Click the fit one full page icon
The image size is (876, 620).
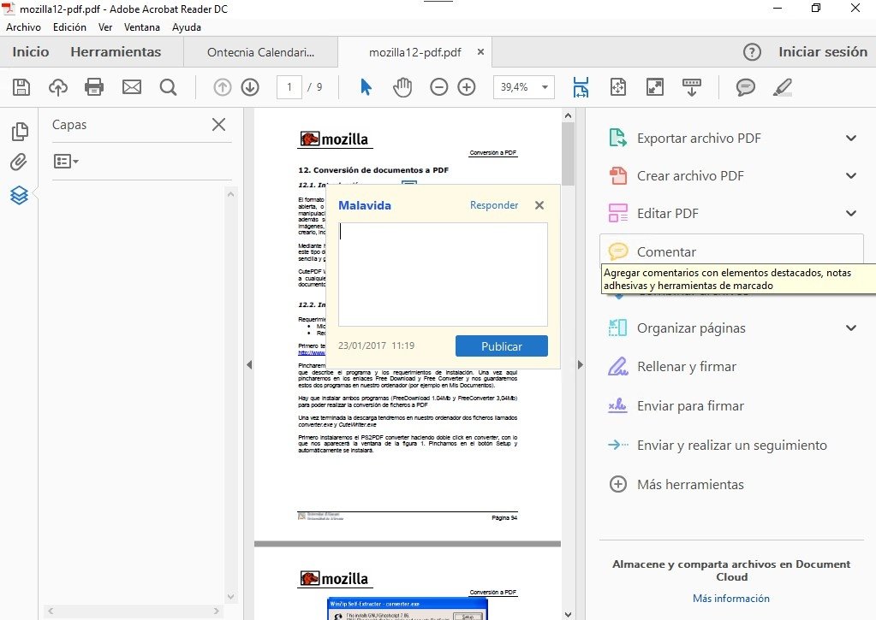pos(618,87)
